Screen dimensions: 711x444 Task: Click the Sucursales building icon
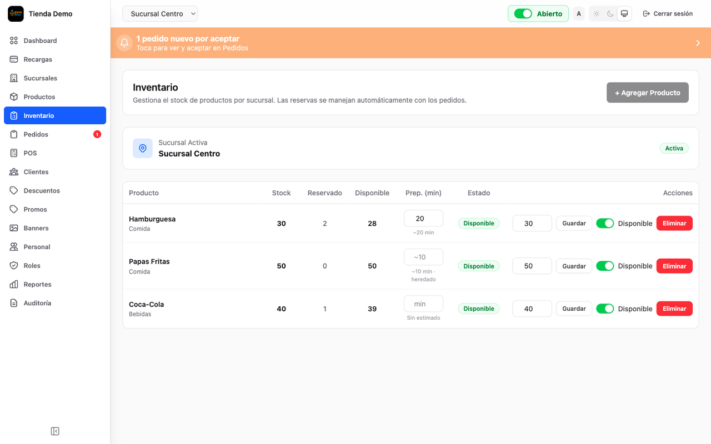point(14,78)
